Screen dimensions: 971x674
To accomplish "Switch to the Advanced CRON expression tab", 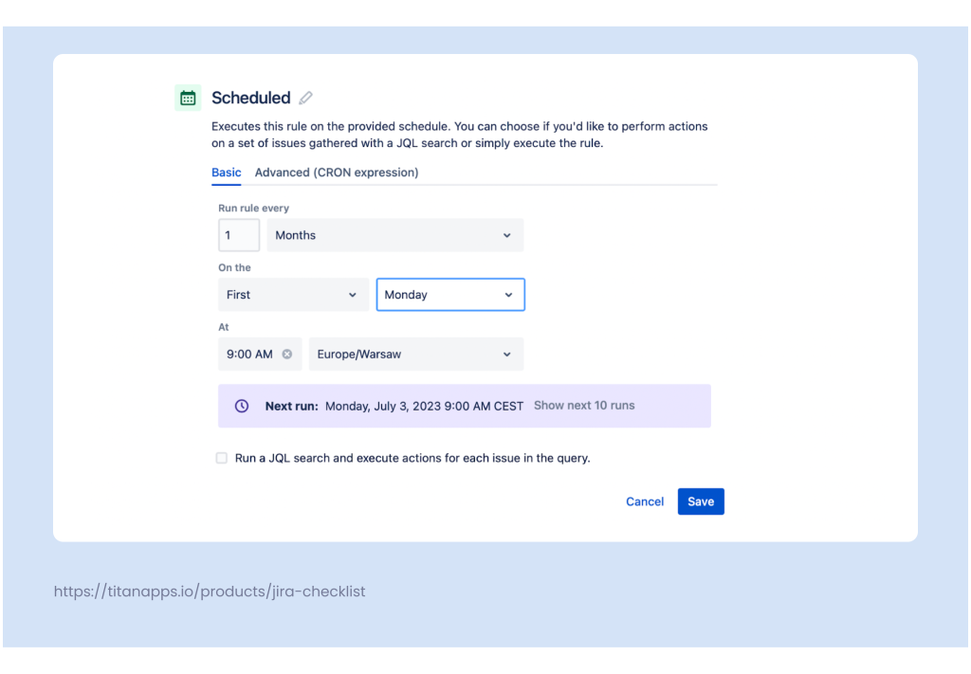I will pos(337,173).
